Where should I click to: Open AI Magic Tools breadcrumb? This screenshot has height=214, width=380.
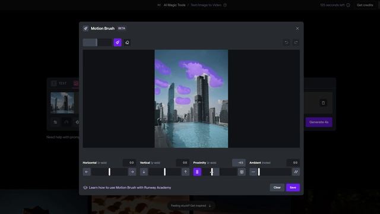click(175, 5)
